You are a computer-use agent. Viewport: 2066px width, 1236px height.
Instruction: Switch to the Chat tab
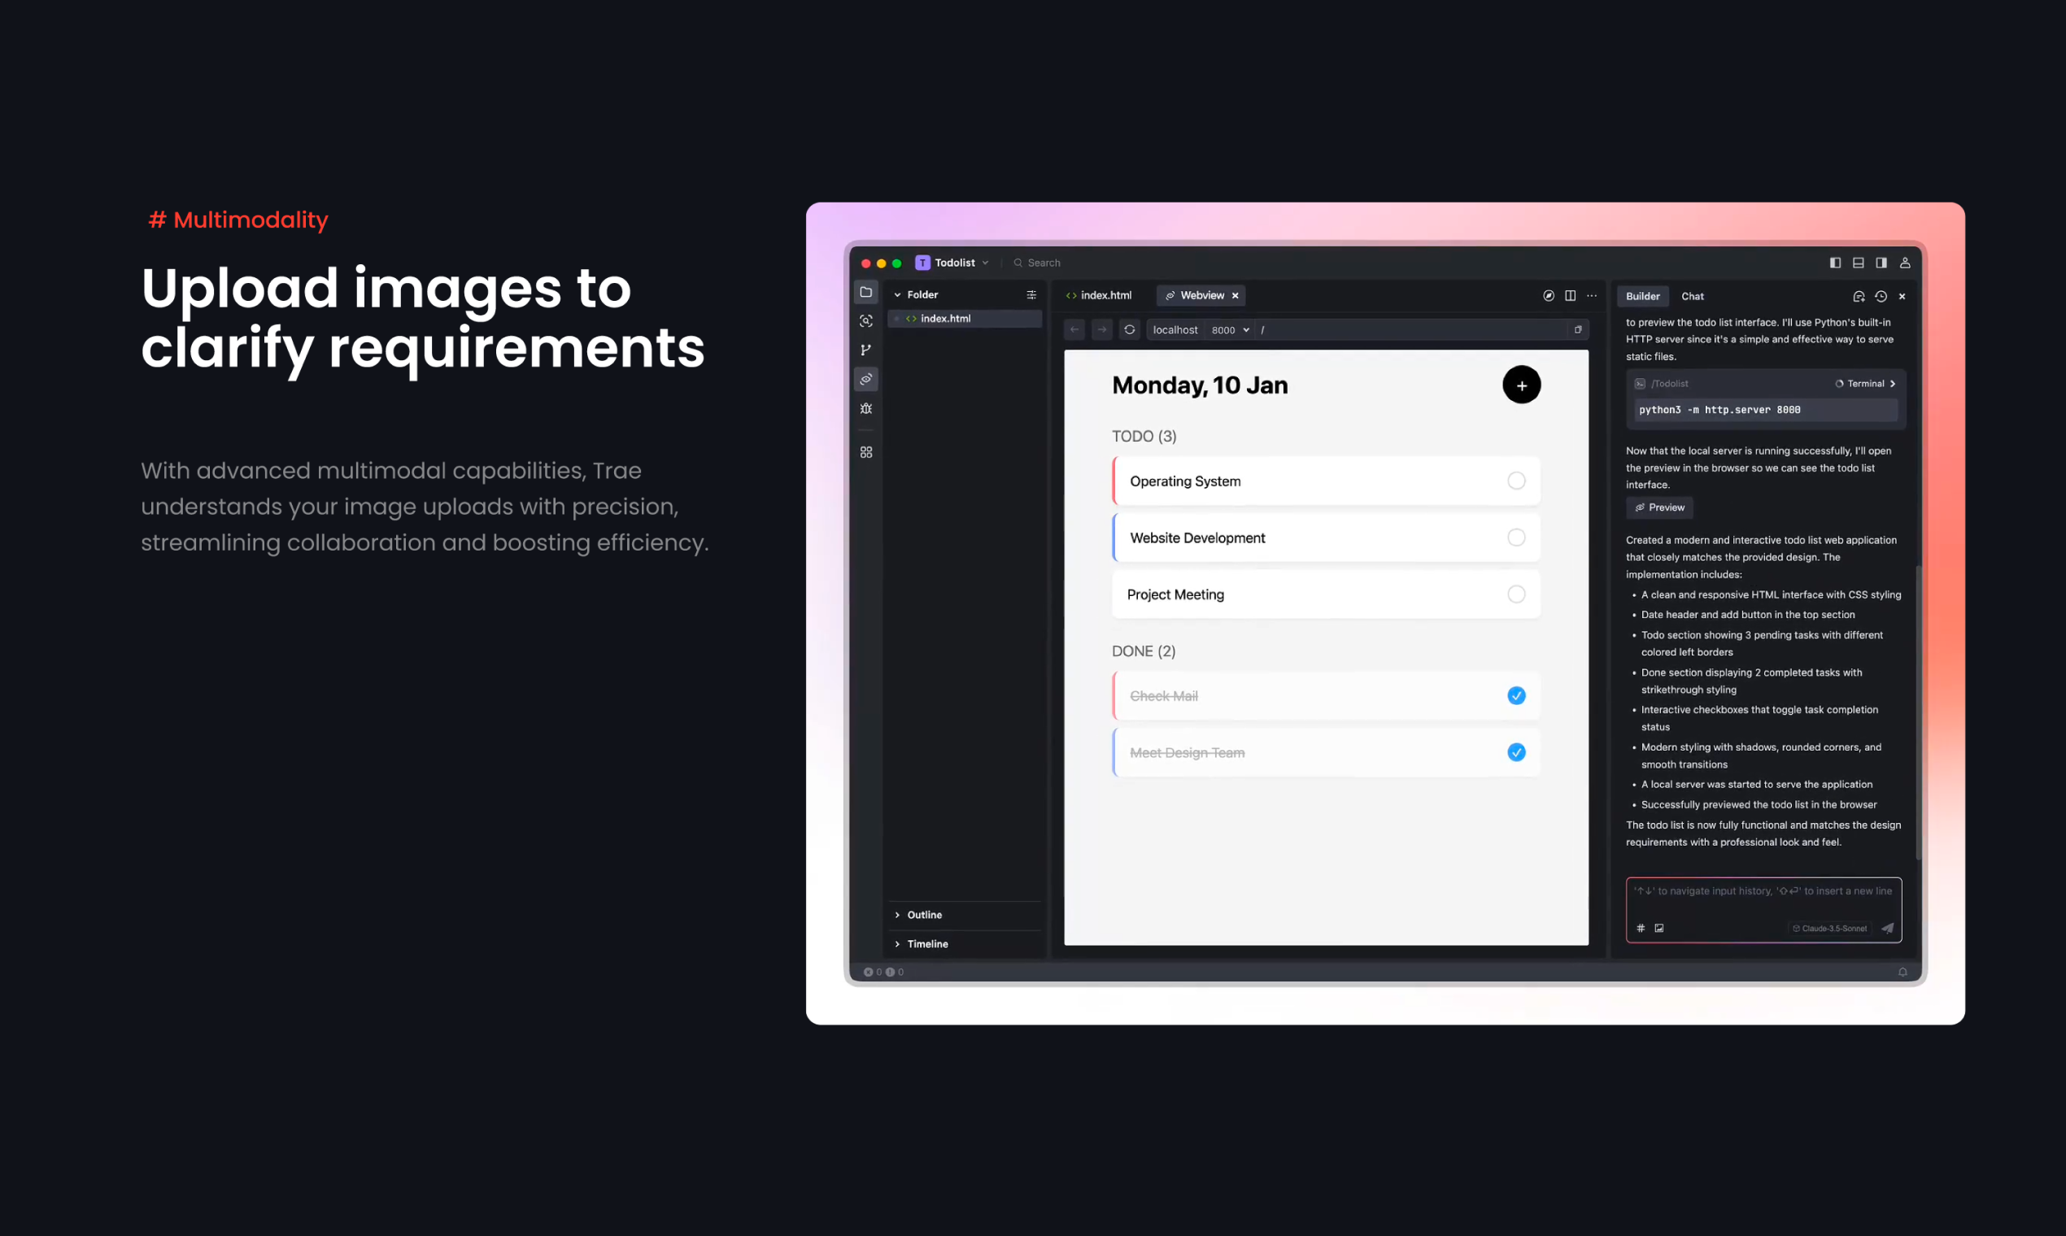pyautogui.click(x=1692, y=296)
